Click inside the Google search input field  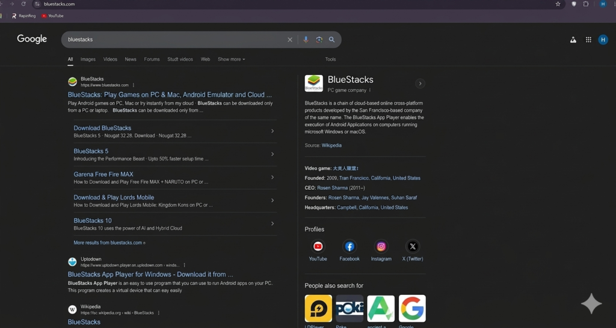[174, 40]
